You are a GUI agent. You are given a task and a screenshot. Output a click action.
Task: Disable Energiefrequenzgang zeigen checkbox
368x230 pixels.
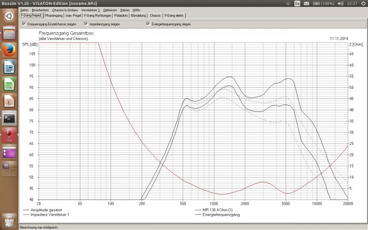(x=148, y=24)
